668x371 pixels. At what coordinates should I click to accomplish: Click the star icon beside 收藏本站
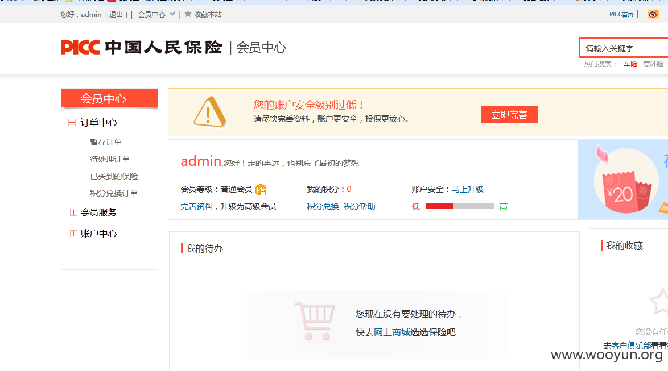point(188,14)
